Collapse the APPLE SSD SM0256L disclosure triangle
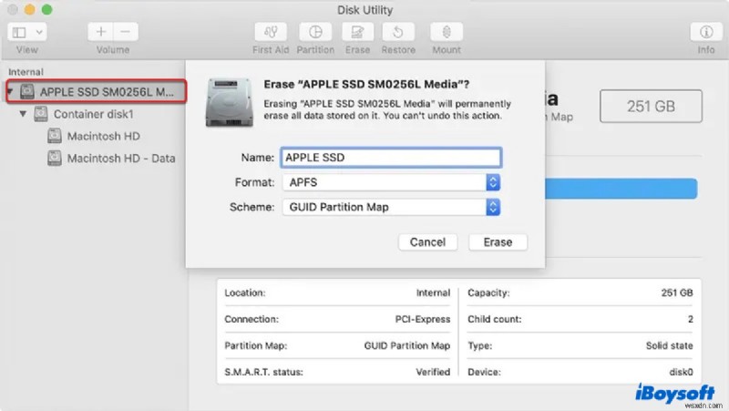729x411 pixels. pyautogui.click(x=10, y=91)
